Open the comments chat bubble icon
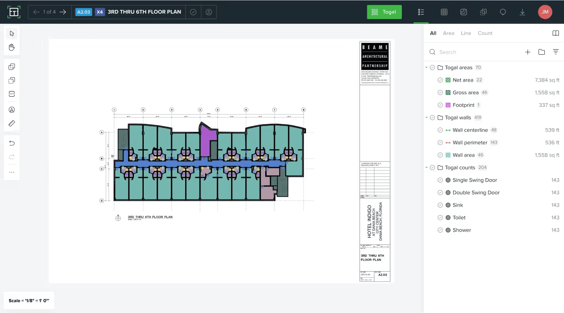 pos(503,12)
